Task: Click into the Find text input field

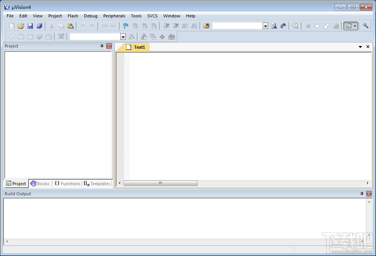Action: pos(238,26)
